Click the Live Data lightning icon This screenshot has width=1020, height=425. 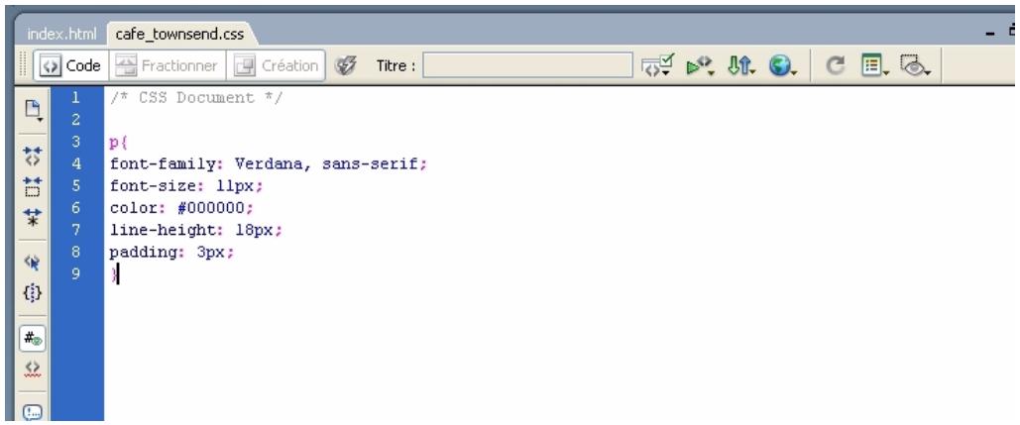coord(345,65)
